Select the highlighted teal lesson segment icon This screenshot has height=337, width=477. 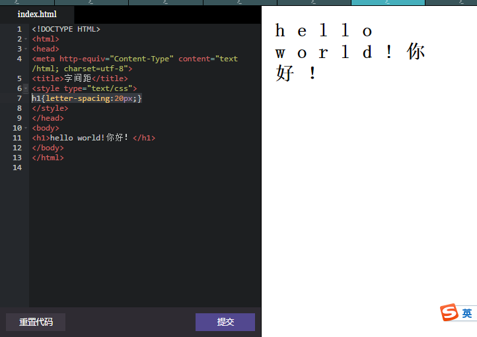(x=388, y=3)
